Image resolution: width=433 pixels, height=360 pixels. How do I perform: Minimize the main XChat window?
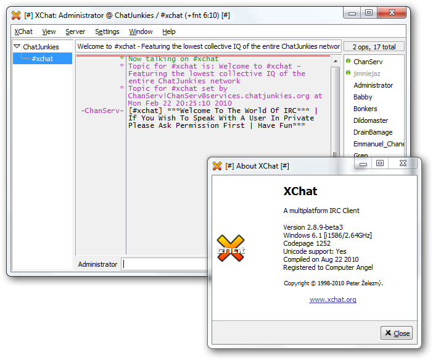coord(352,13)
